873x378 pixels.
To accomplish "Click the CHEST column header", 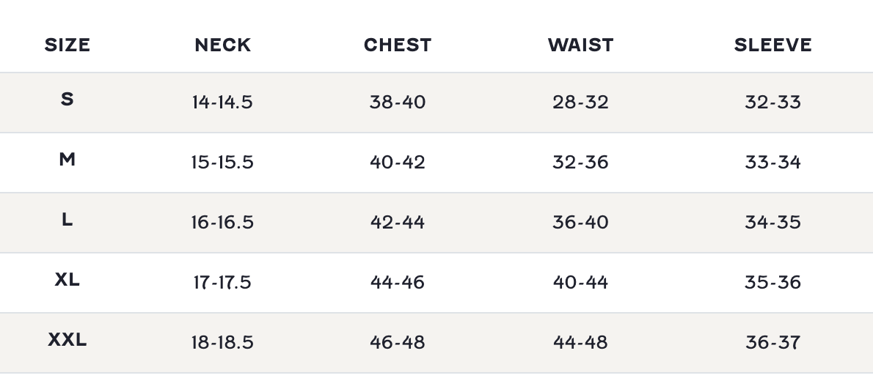I will tap(397, 45).
